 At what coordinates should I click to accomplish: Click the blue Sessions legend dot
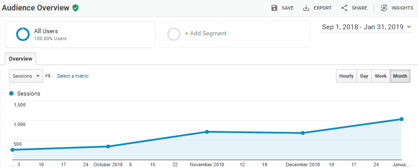click(x=11, y=93)
